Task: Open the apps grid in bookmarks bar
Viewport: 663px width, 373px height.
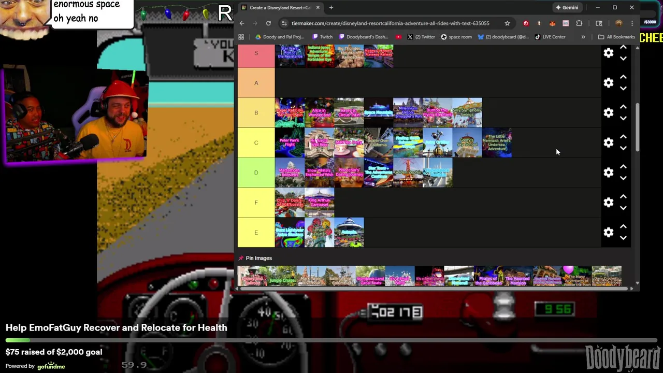Action: pyautogui.click(x=241, y=37)
